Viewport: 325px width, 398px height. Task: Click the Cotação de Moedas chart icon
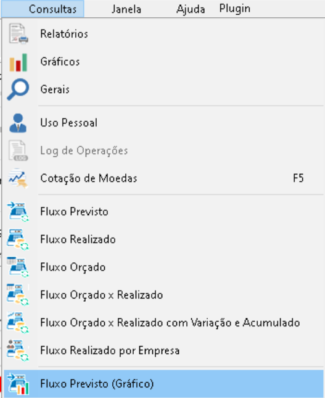tap(18, 178)
